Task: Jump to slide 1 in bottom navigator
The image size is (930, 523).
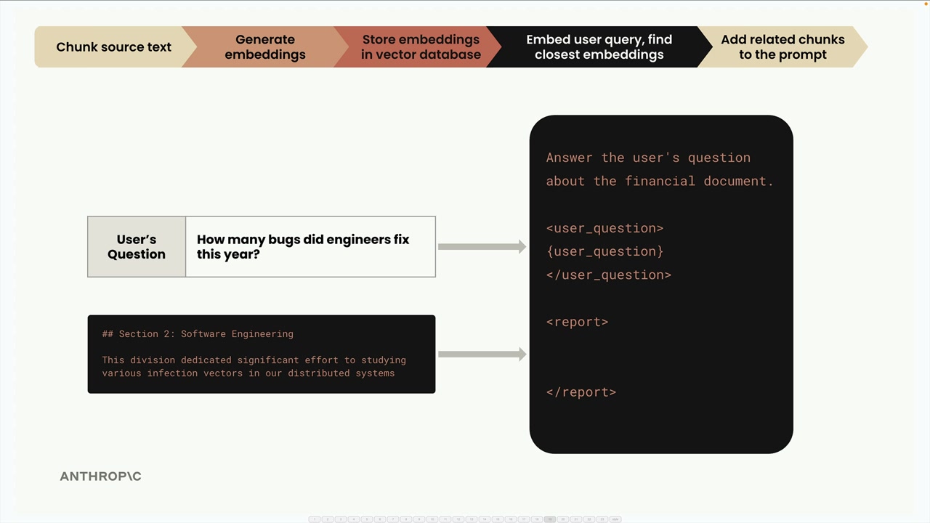Action: pos(315,519)
